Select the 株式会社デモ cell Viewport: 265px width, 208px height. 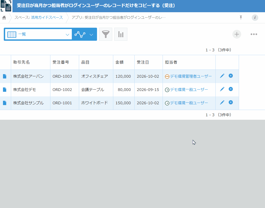31,90
